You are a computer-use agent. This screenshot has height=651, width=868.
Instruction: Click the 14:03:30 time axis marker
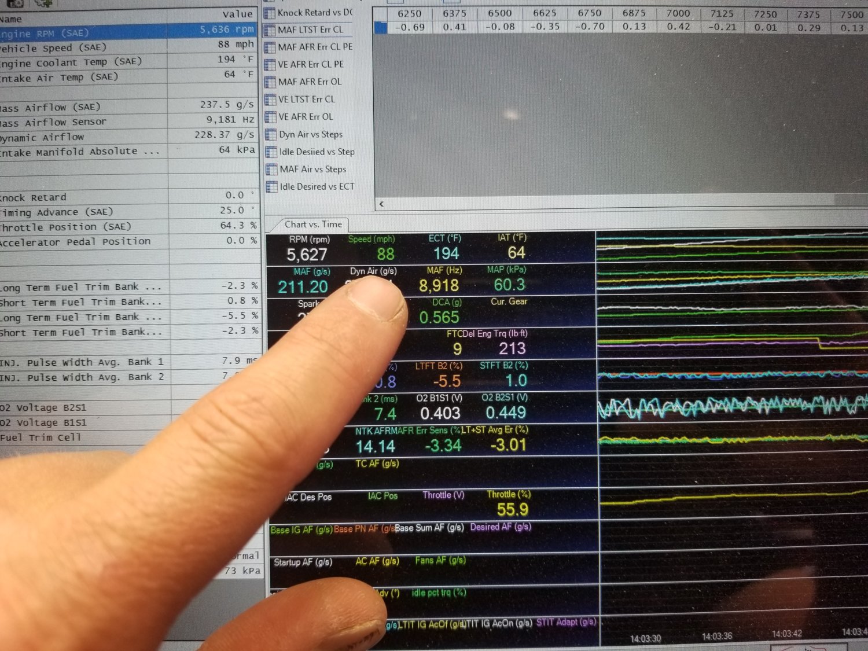coord(646,639)
